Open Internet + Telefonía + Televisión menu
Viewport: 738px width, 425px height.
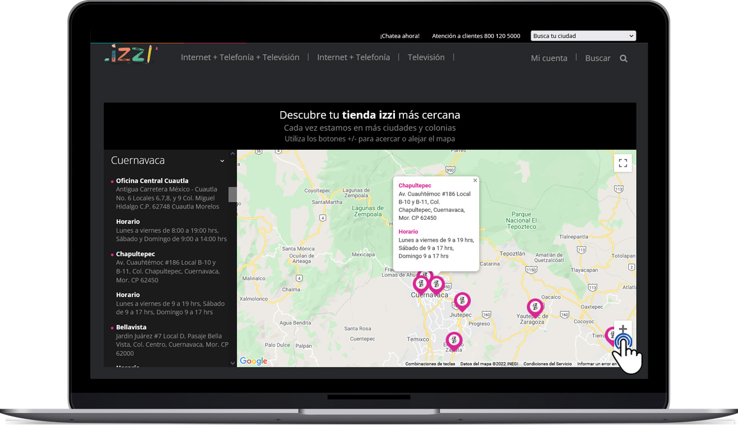(x=240, y=57)
